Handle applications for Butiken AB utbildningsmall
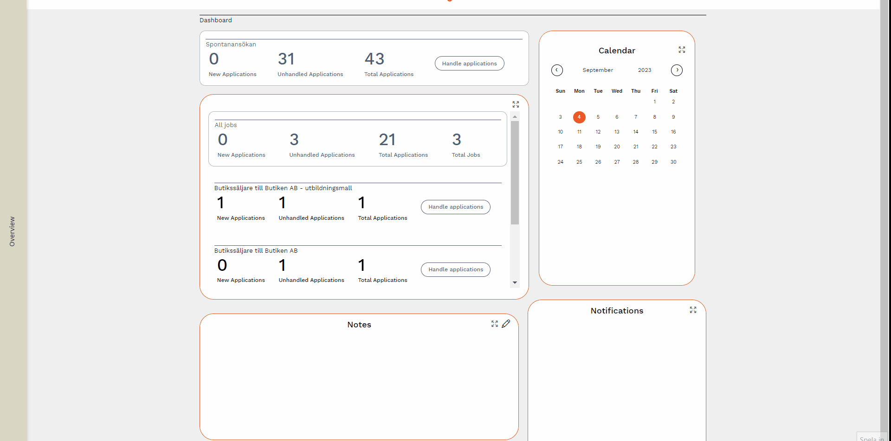 [x=455, y=207]
